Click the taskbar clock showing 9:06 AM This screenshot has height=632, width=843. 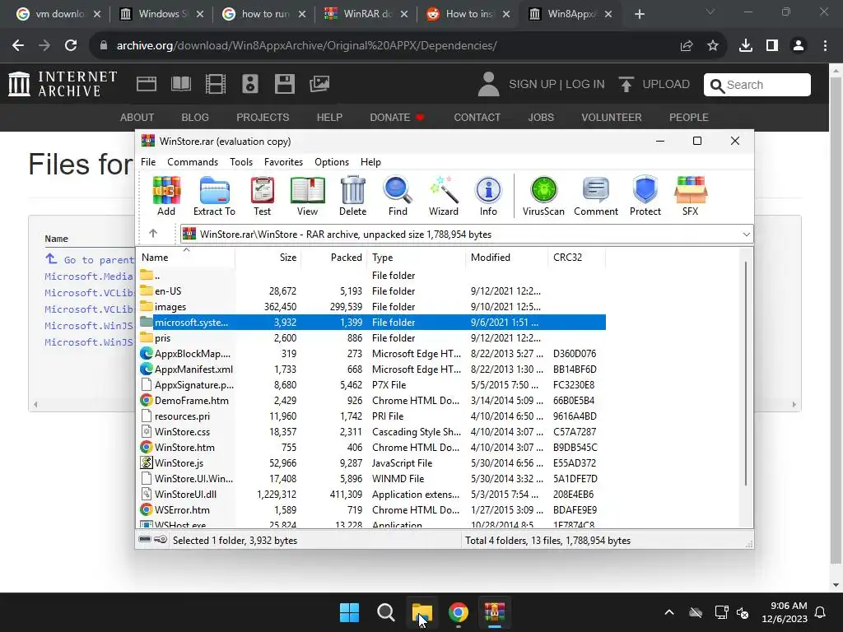coord(785,612)
